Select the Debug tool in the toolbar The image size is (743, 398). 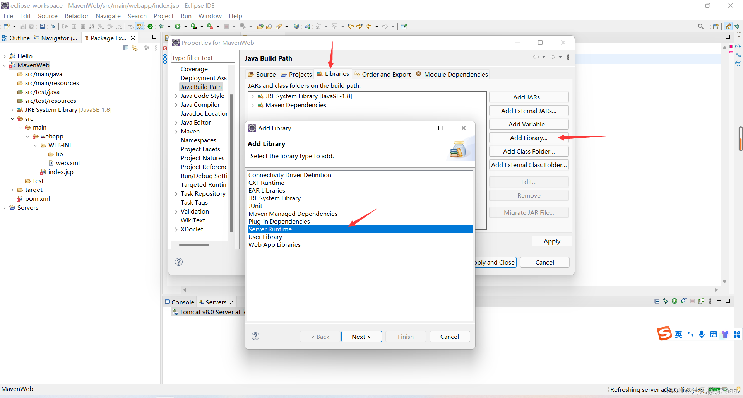[x=162, y=26]
